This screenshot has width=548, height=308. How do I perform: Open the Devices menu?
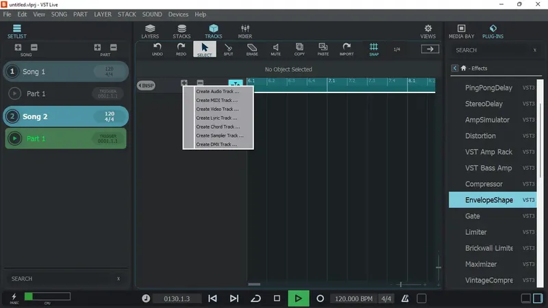coord(178,14)
